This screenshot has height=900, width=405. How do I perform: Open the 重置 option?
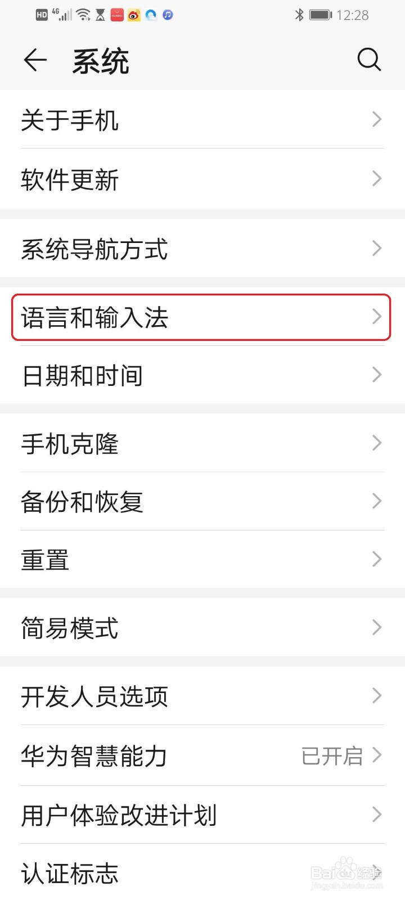coord(202,559)
